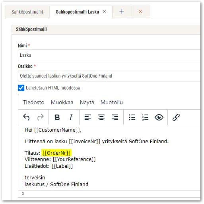Close the Sähköpostimalli Lasku tab
This screenshot has width=204, height=204.
104,12
